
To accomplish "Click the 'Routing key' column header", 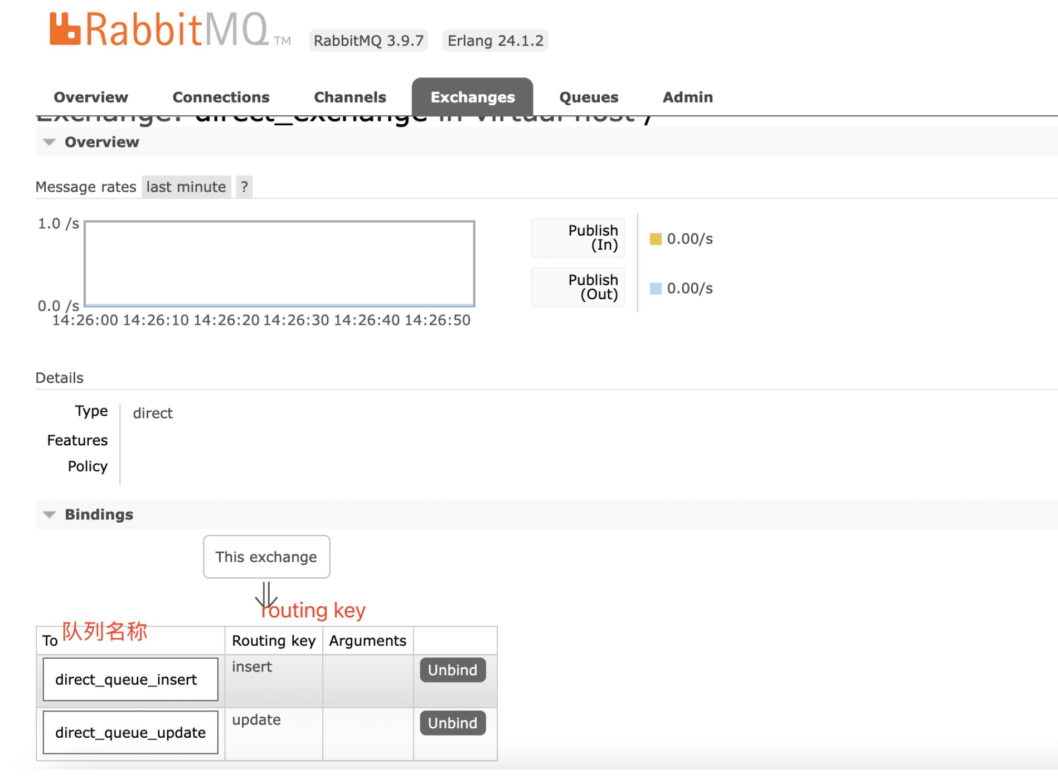I will coord(274,641).
